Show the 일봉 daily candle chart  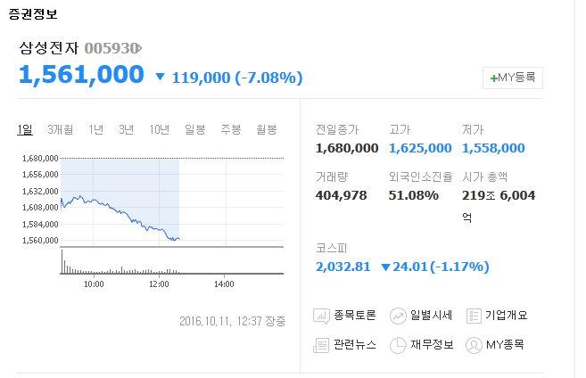click(x=194, y=130)
